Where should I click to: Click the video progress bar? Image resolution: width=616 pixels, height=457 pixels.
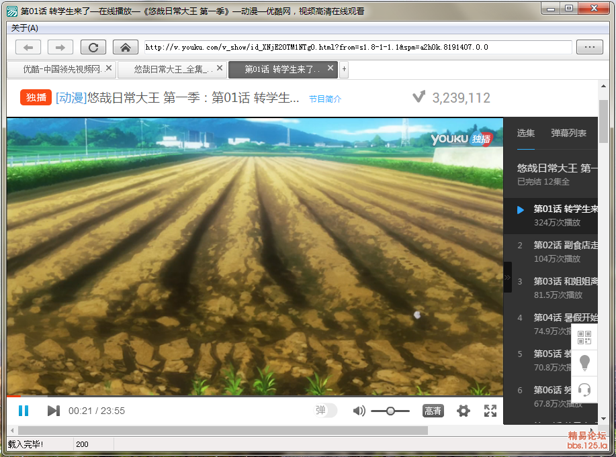point(255,396)
